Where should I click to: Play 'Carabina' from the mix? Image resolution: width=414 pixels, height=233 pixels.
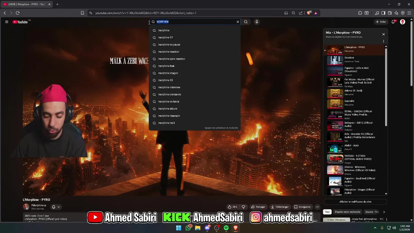click(355, 60)
